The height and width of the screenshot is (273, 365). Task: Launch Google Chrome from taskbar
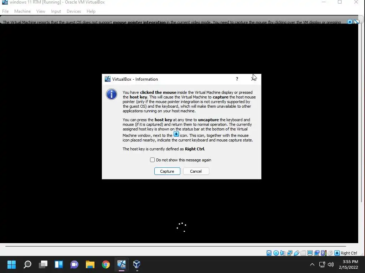(x=106, y=264)
